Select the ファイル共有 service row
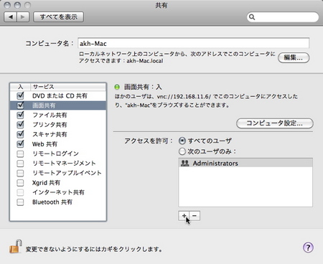The width and height of the screenshot is (323, 264). (58, 115)
